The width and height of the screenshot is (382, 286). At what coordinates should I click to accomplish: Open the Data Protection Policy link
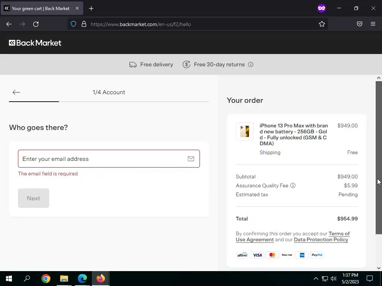321,240
